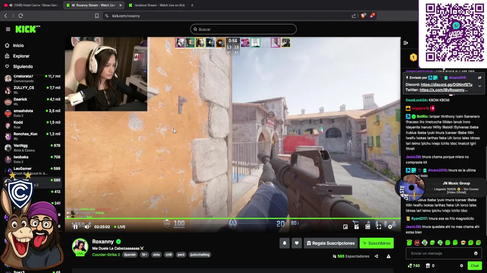Click the clip creation icon

point(356,227)
